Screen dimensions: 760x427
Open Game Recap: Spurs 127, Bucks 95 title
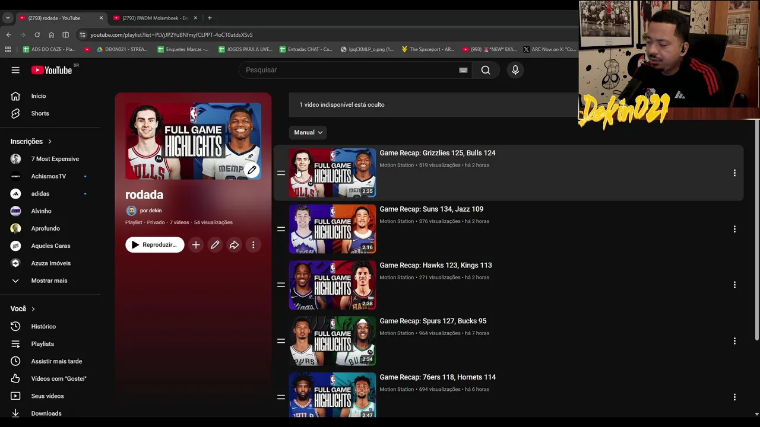433,321
